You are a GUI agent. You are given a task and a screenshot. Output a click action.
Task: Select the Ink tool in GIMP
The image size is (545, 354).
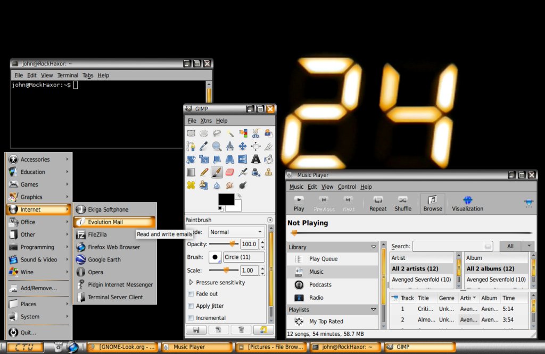pyautogui.click(x=256, y=172)
